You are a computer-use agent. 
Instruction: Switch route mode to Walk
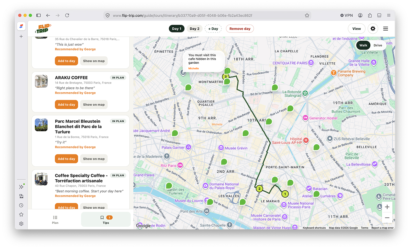(x=363, y=45)
